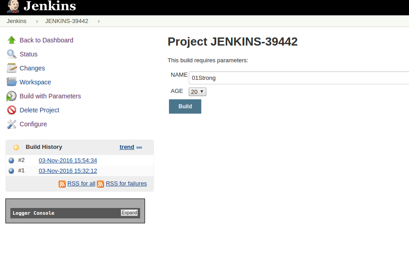Image resolution: width=409 pixels, height=268 pixels.
Task: Click the blue status ball for build #1
Action: [11, 171]
